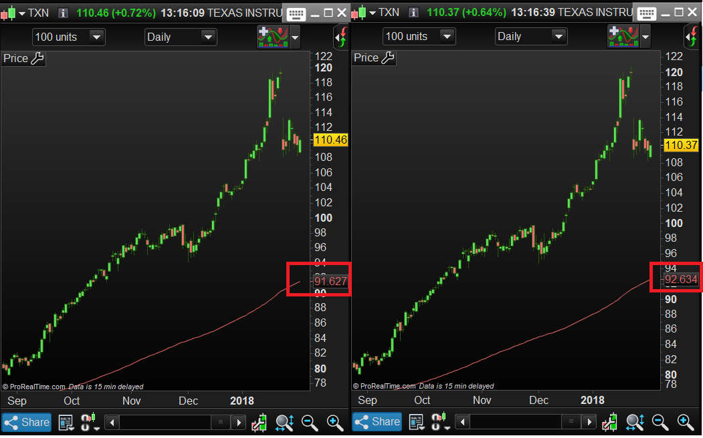This screenshot has height=438, width=703.
Task: Open the keyboard icon in left chart
Action: coord(296,14)
